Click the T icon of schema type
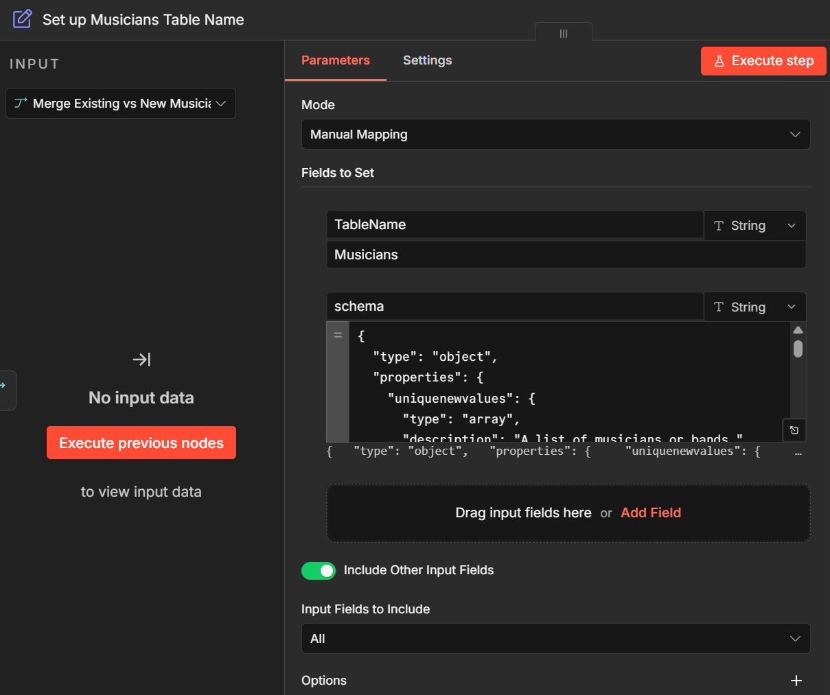Viewport: 830px width, 695px height. [x=719, y=307]
